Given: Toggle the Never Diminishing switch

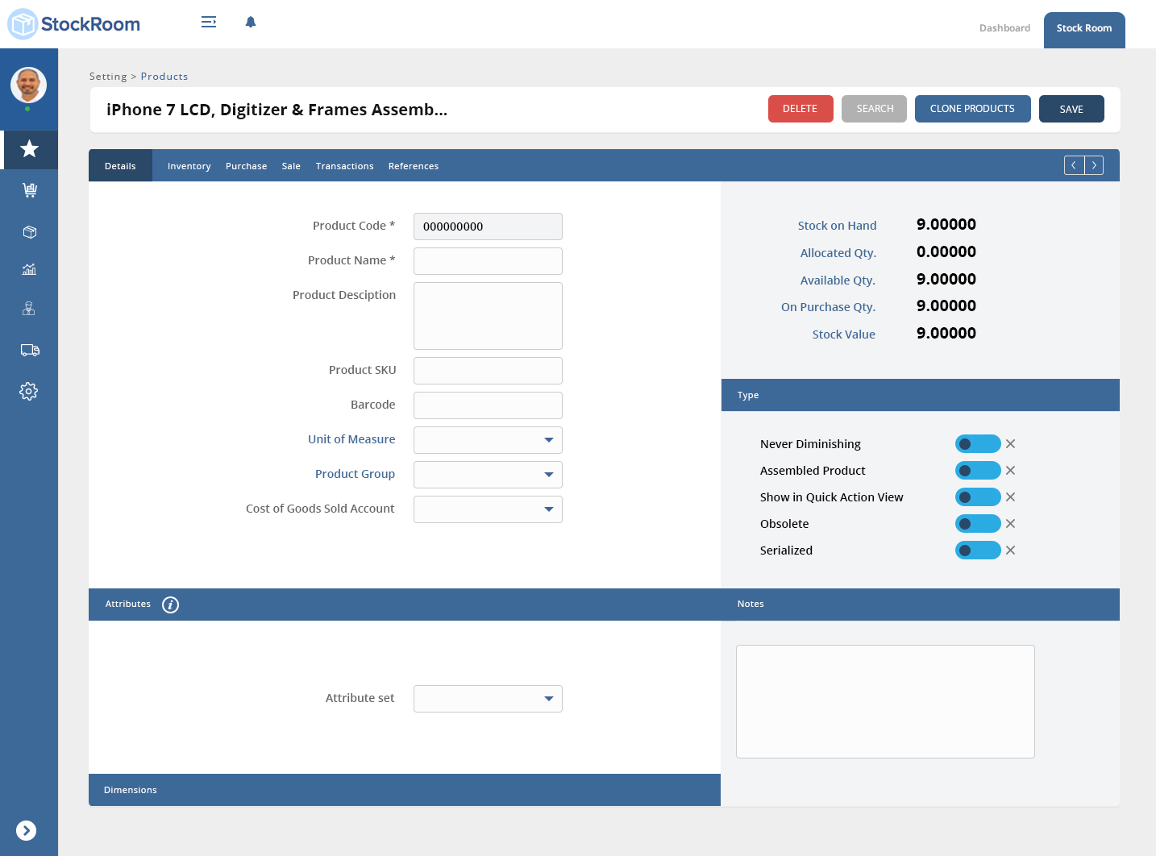Looking at the screenshot, I should click(977, 444).
